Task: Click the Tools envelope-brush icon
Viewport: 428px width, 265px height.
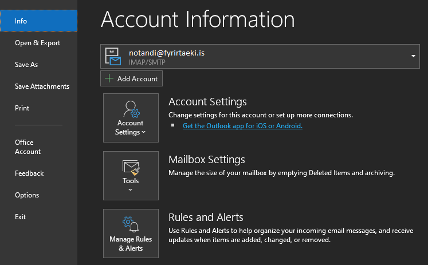Action: (x=131, y=168)
